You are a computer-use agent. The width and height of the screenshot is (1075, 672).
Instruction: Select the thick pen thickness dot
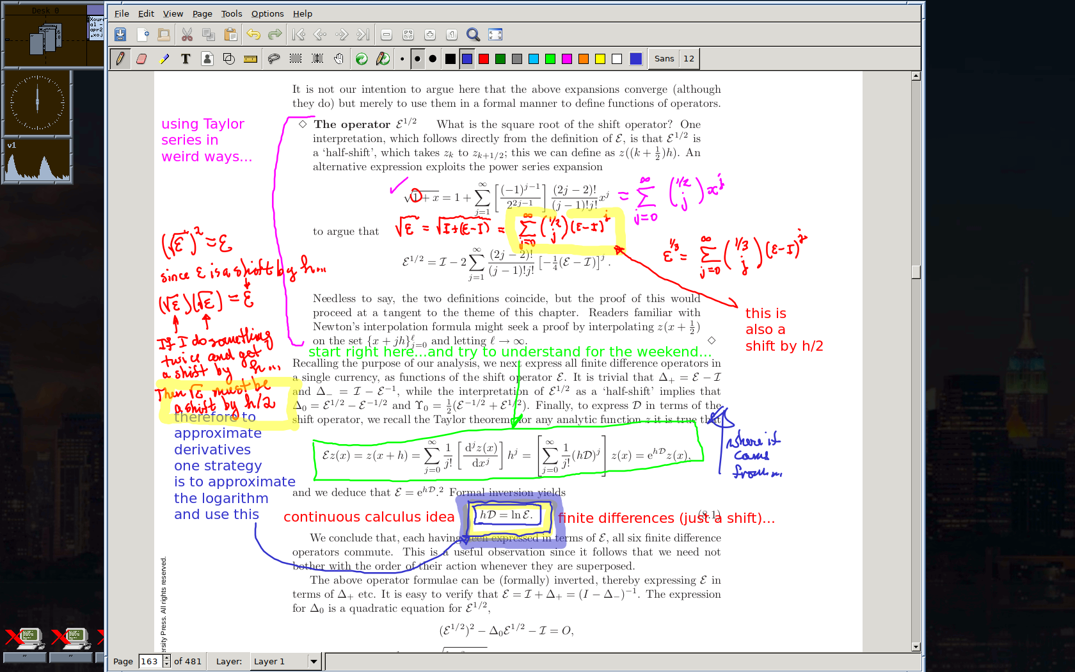pos(433,59)
